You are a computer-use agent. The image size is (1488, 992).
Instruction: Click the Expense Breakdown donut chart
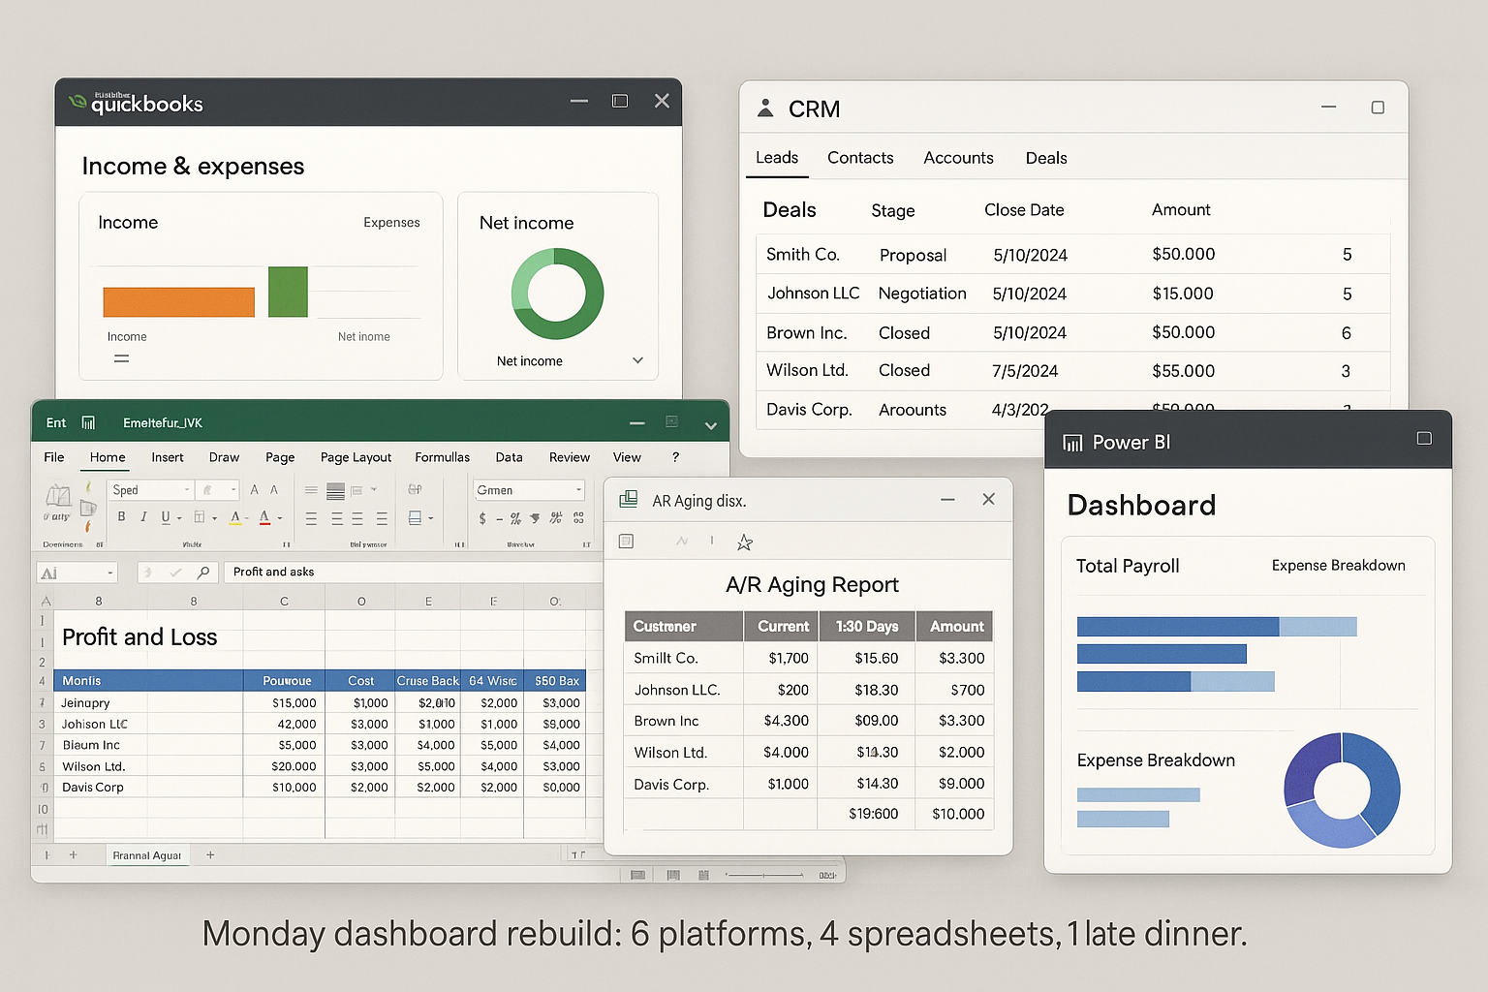[x=1342, y=790]
